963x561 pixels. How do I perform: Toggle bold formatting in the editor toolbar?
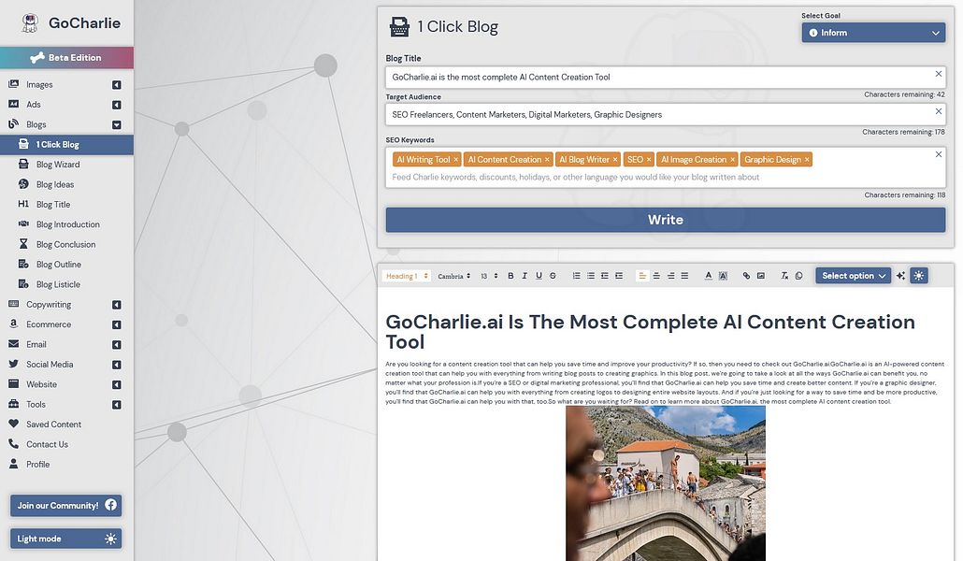tap(510, 276)
